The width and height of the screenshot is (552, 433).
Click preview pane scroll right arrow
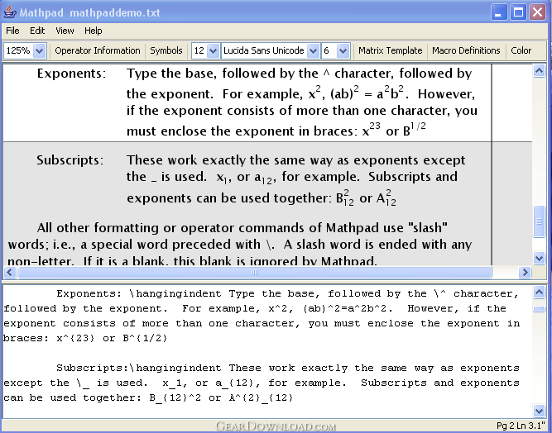[525, 272]
